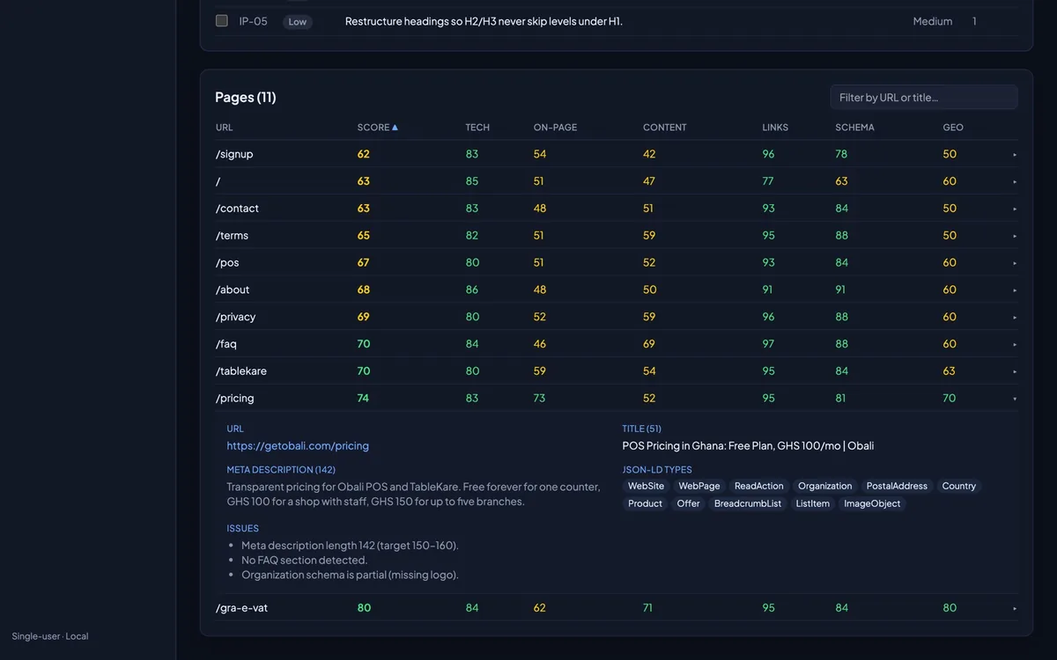Click the Transparent pricing meta description text
Screen dimensions: 1057x660
414,495
